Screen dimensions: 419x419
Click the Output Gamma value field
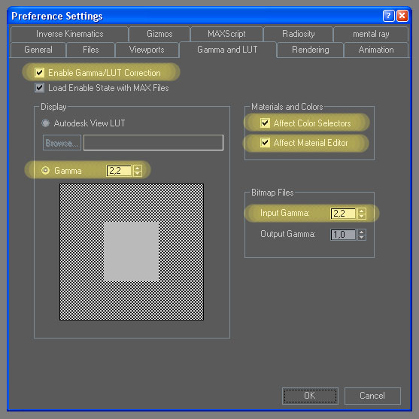[343, 235]
